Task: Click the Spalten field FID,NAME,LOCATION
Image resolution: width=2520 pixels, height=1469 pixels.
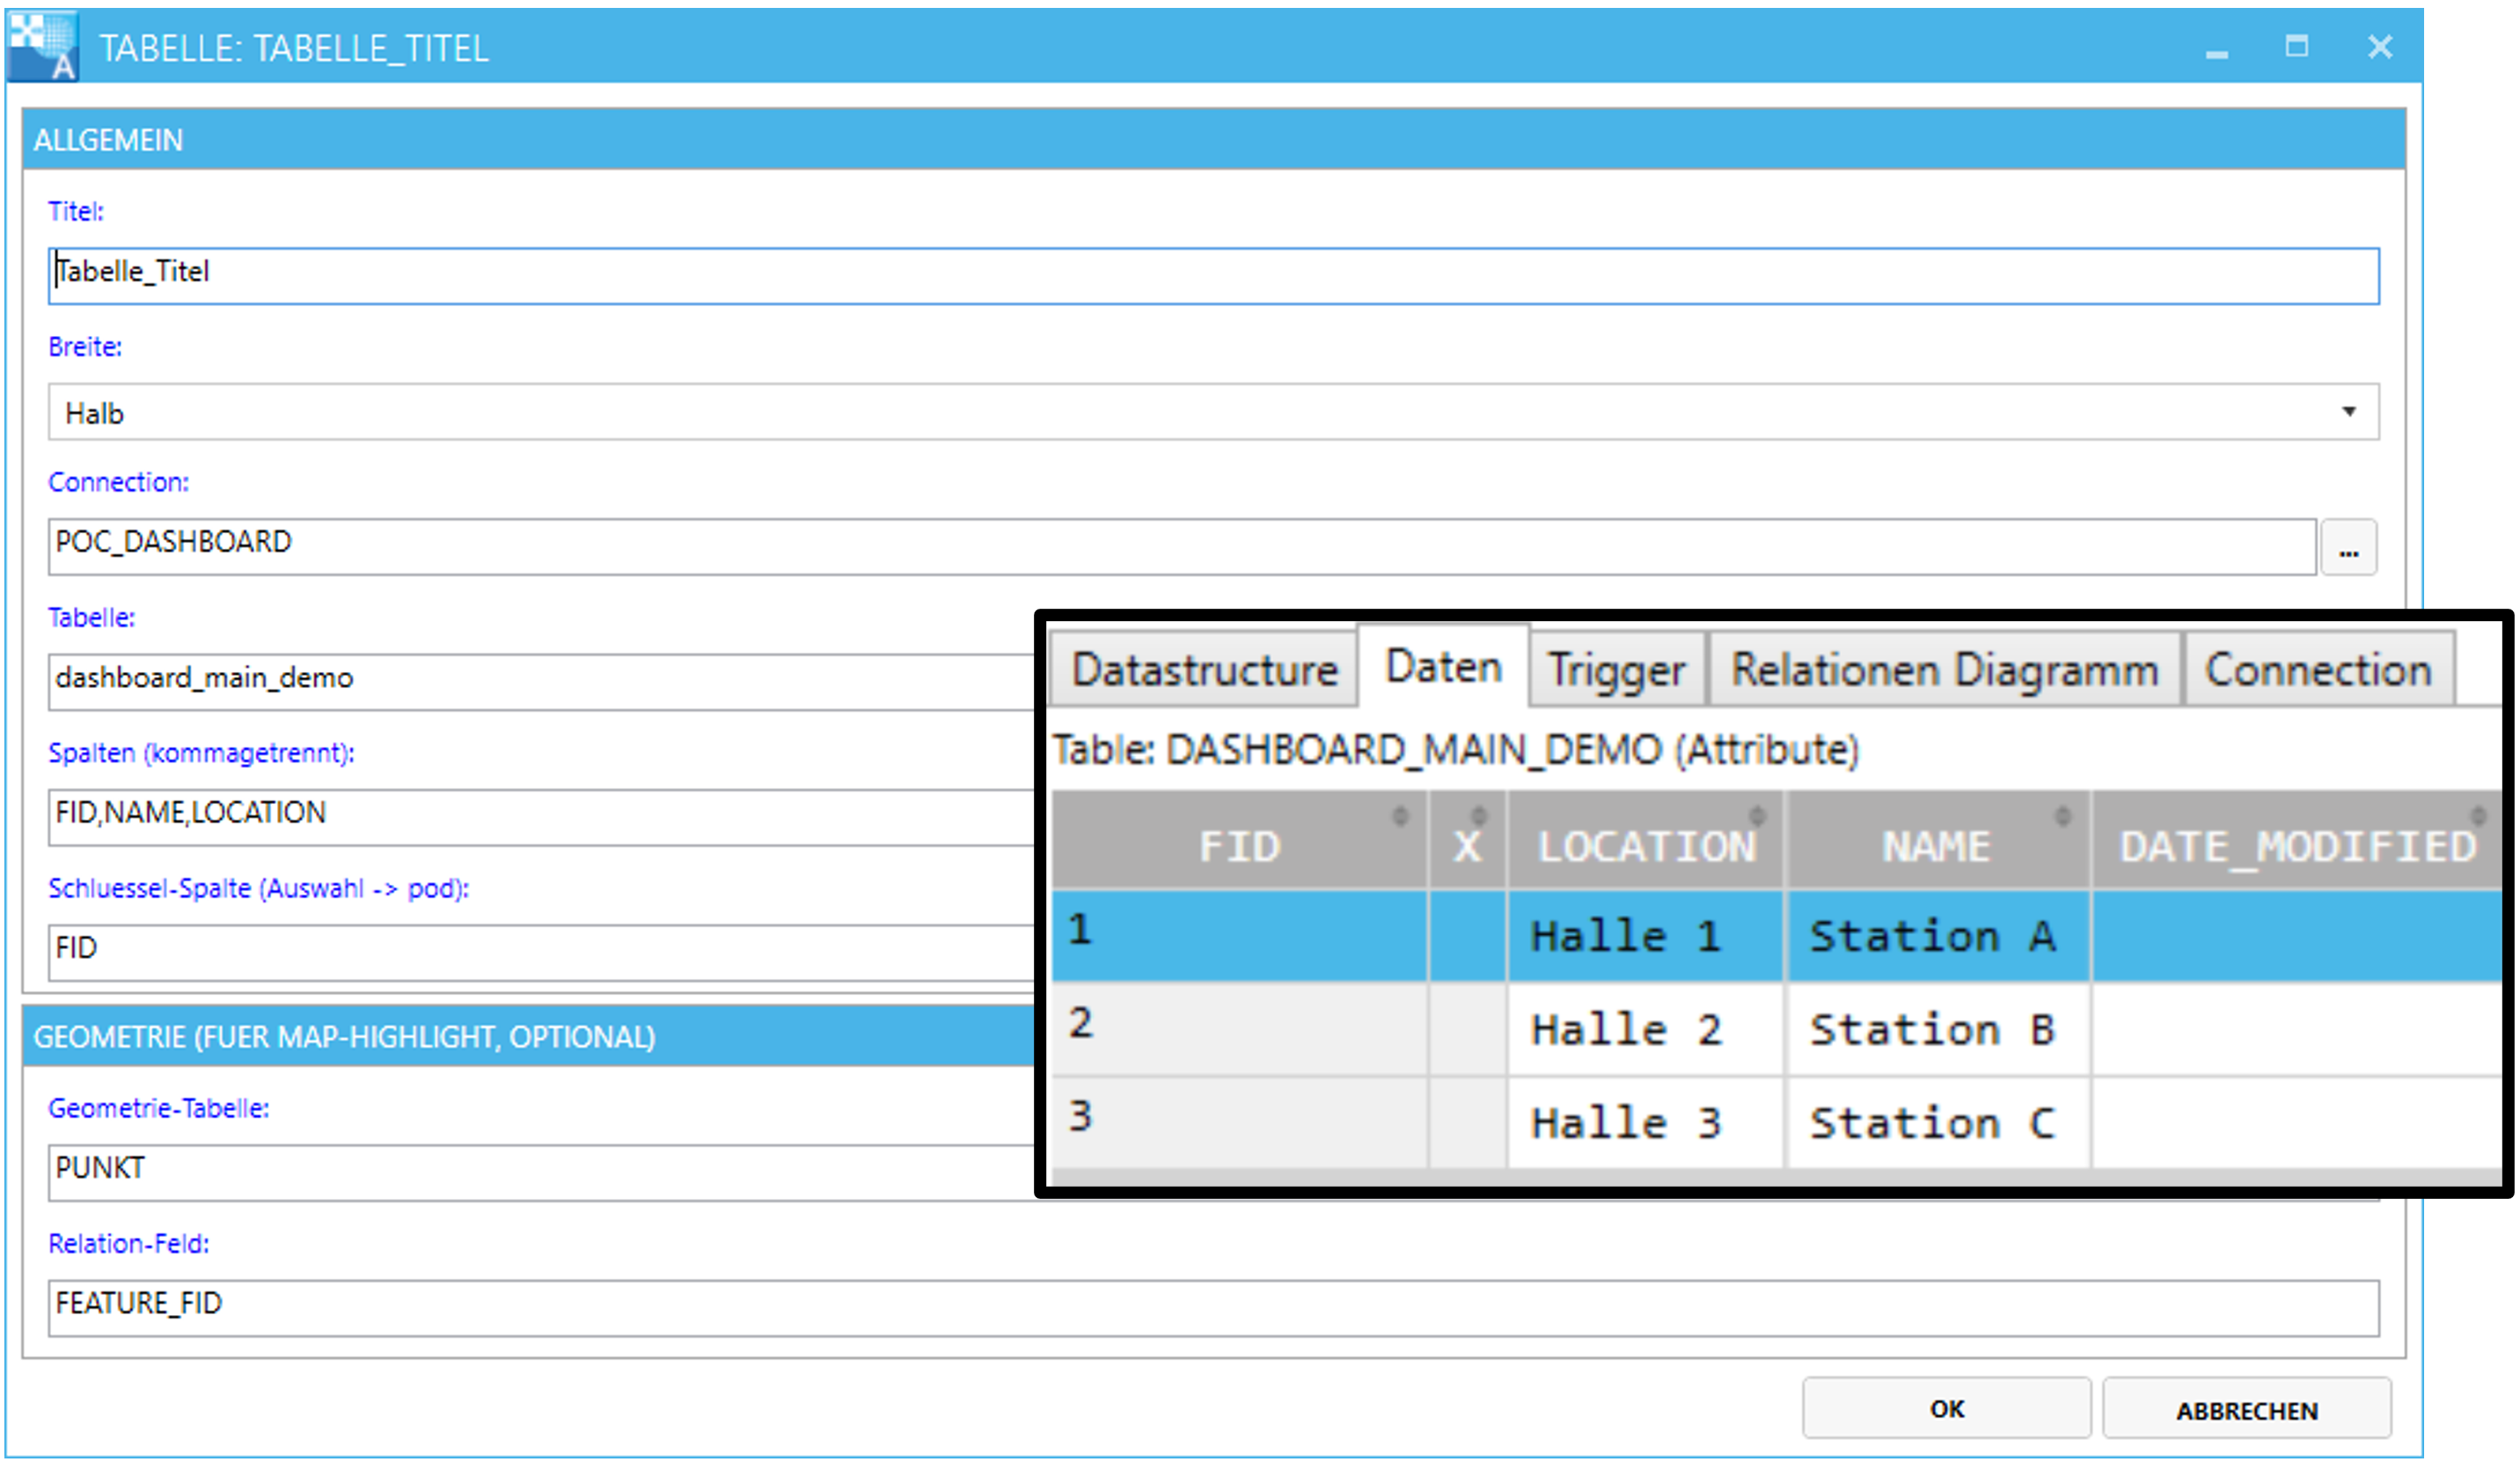Action: (x=541, y=817)
